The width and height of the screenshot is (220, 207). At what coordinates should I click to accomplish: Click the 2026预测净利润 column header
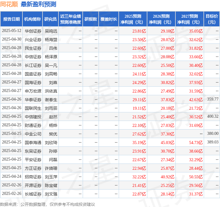161,19
